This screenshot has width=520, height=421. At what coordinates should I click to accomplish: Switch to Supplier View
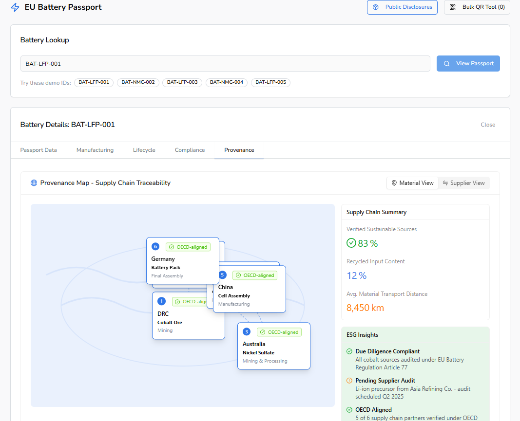pos(463,183)
